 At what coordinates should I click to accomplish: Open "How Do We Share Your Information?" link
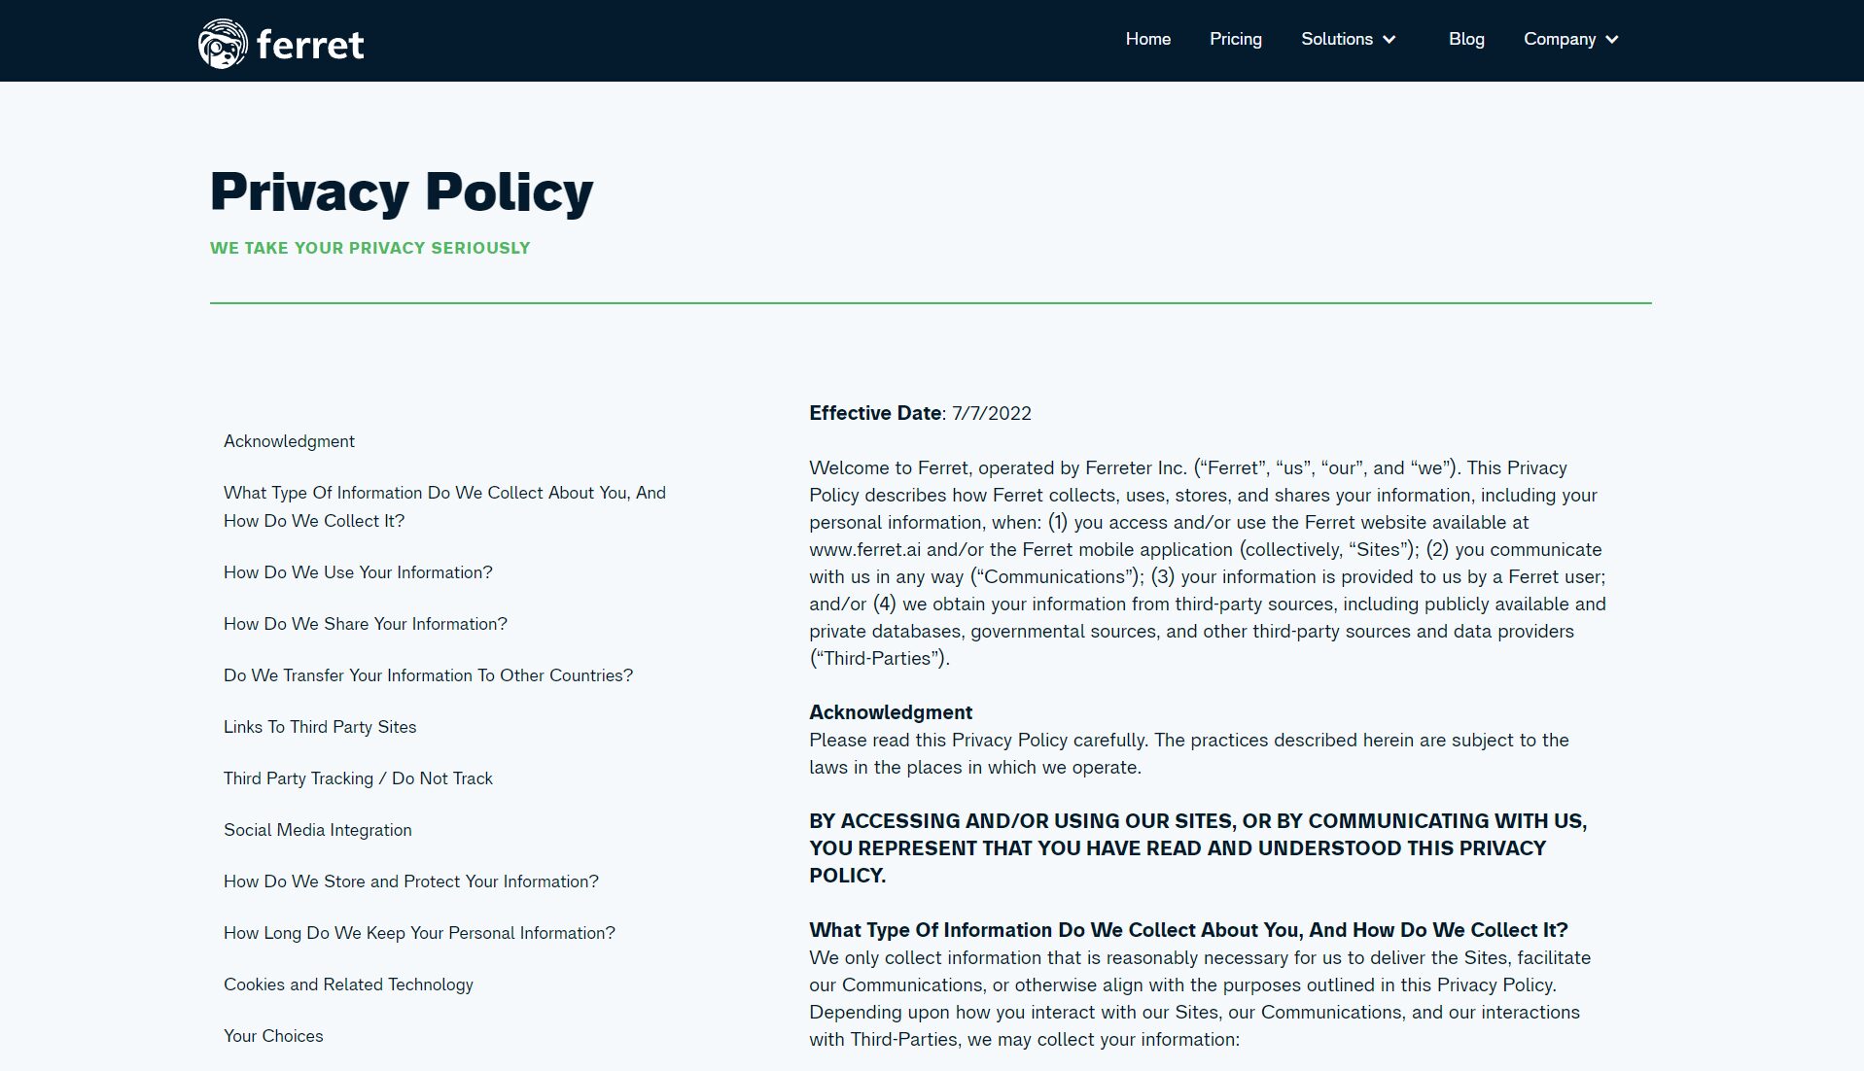tap(365, 624)
